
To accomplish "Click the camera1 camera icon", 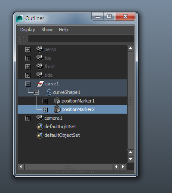I will coord(40,118).
